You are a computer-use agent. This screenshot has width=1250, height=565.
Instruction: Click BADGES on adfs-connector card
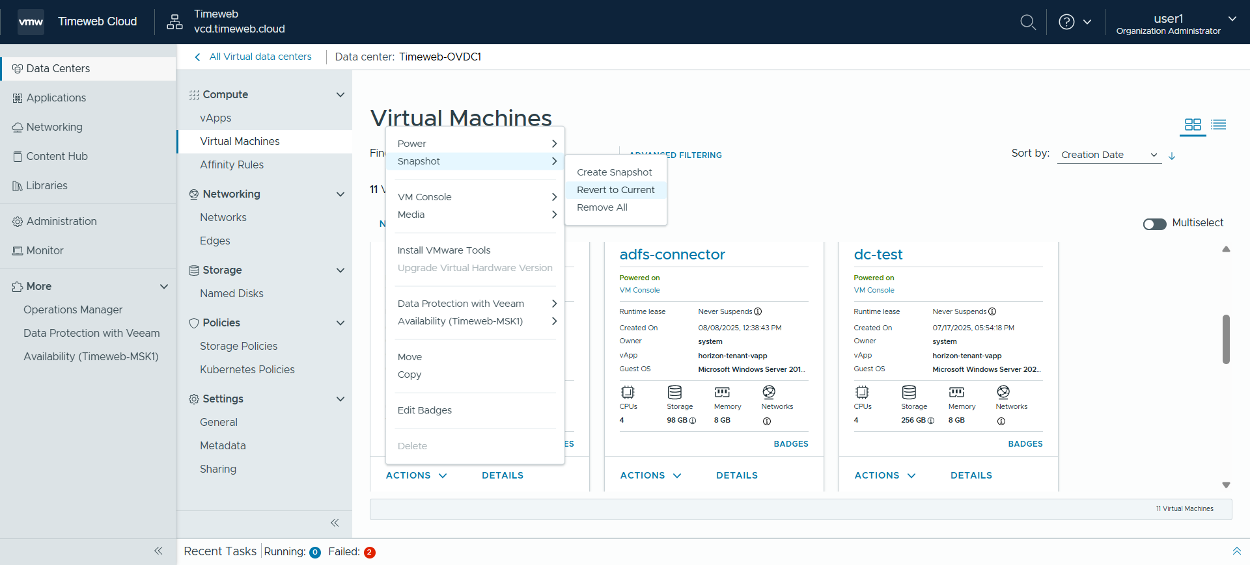pos(791,444)
